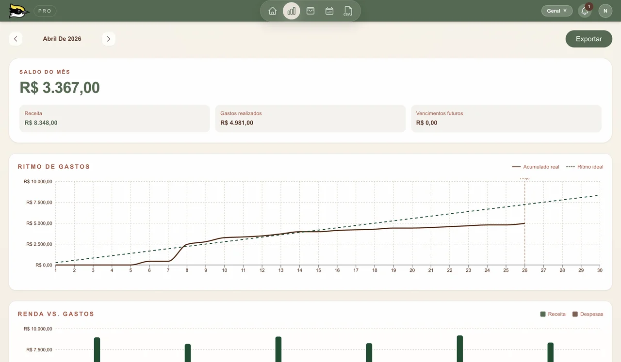
Task: Open the calendar icon in navigation
Action: pyautogui.click(x=329, y=11)
